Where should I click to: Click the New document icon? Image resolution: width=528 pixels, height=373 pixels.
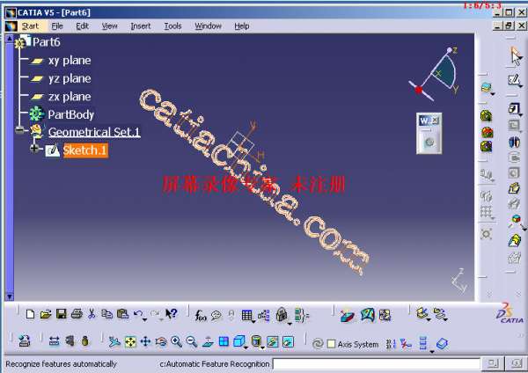(30, 314)
